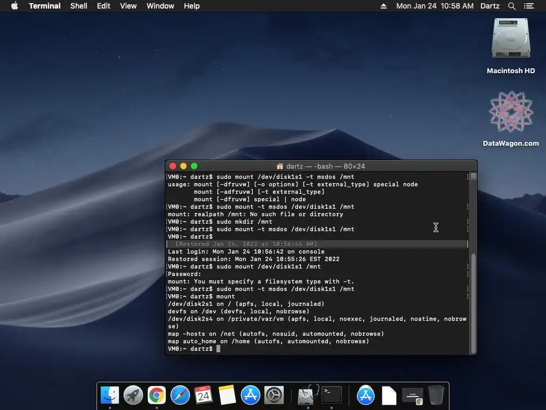This screenshot has width=546, height=410.
Task: Click the 'Last login' line in Terminal
Action: (246, 252)
